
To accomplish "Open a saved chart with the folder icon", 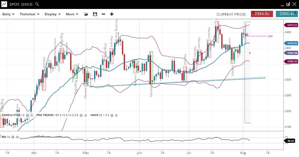I will 86,14.
